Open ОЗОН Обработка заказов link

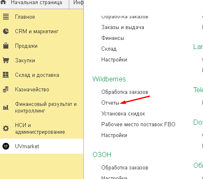tap(125, 167)
